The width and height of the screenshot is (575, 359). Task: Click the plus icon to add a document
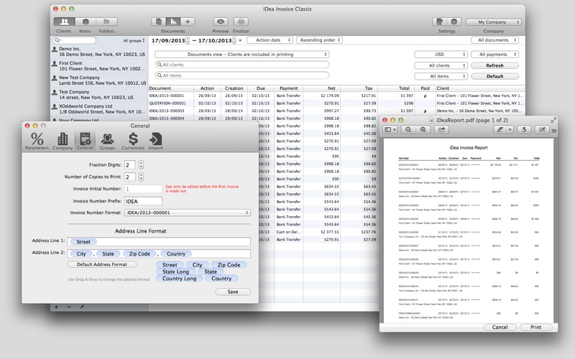188,22
